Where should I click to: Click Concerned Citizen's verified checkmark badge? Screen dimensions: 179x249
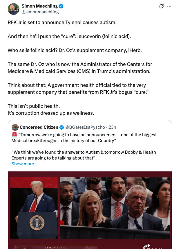click(x=62, y=127)
